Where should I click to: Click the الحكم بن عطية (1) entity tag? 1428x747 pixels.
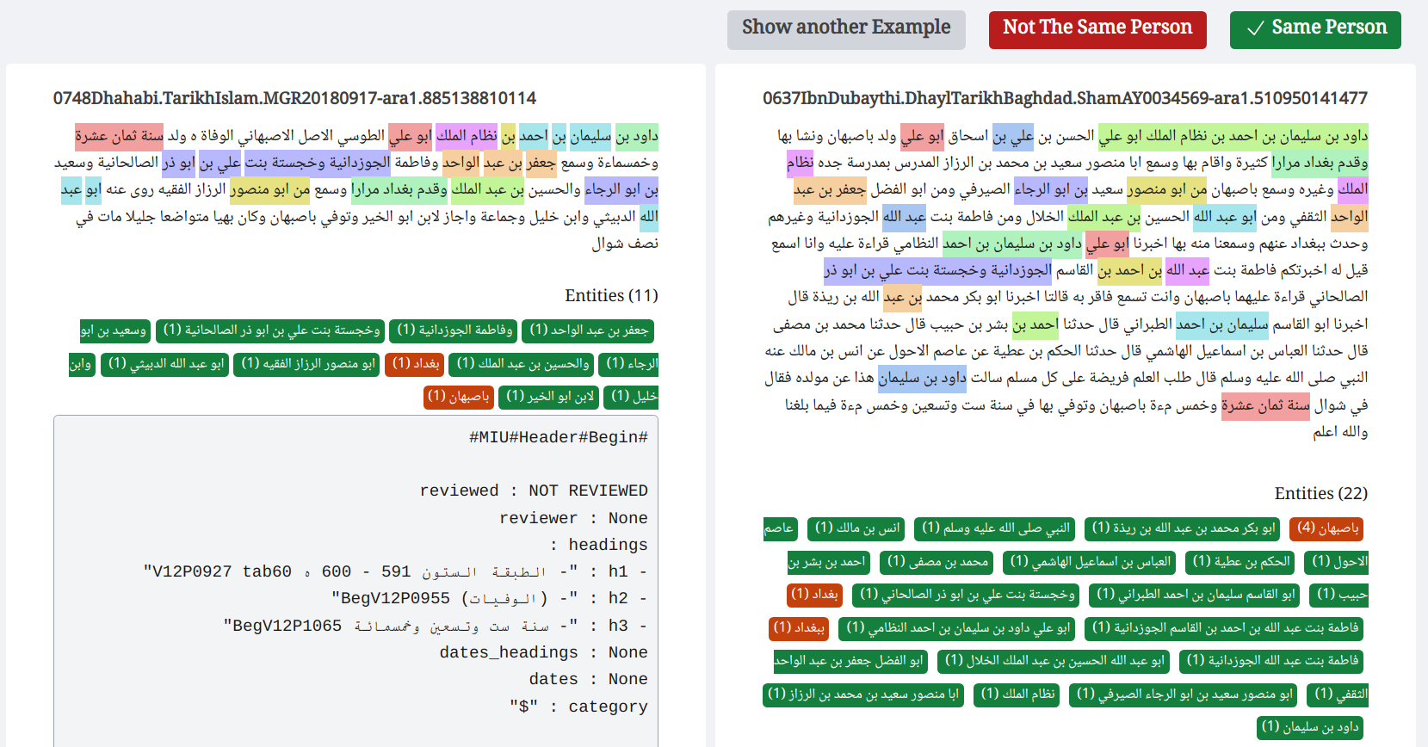1241,561
